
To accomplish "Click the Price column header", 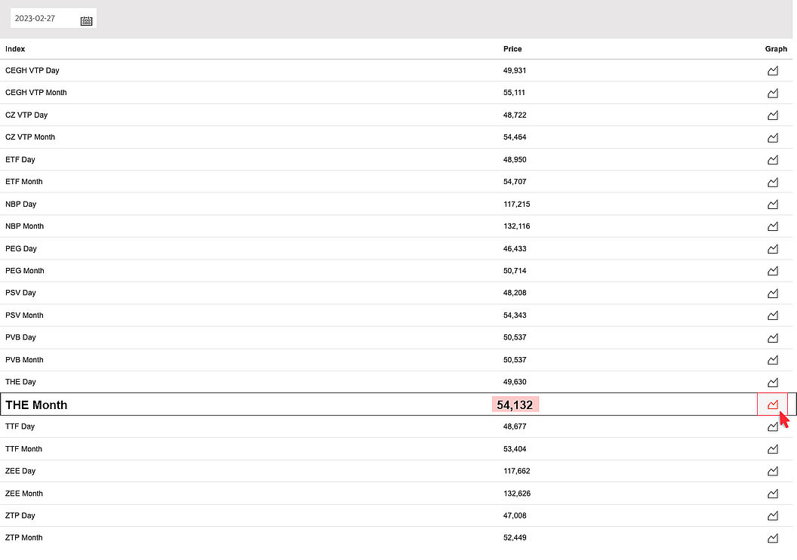I will click(x=512, y=49).
